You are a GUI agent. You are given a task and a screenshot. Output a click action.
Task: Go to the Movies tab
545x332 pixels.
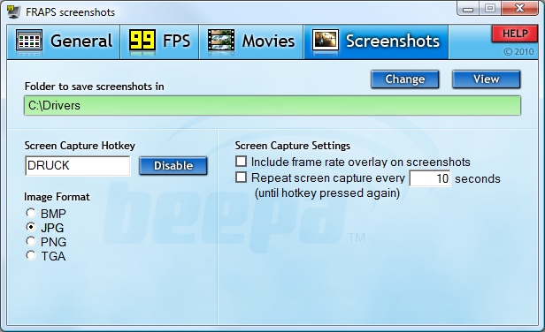251,41
